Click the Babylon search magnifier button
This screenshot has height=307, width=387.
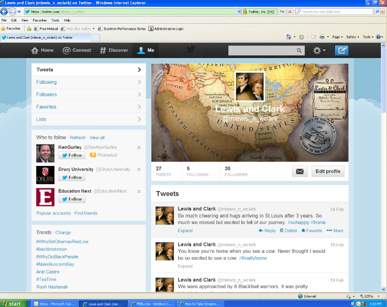[377, 12]
